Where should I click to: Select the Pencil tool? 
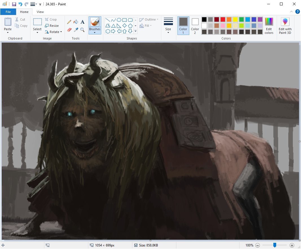click(x=69, y=22)
